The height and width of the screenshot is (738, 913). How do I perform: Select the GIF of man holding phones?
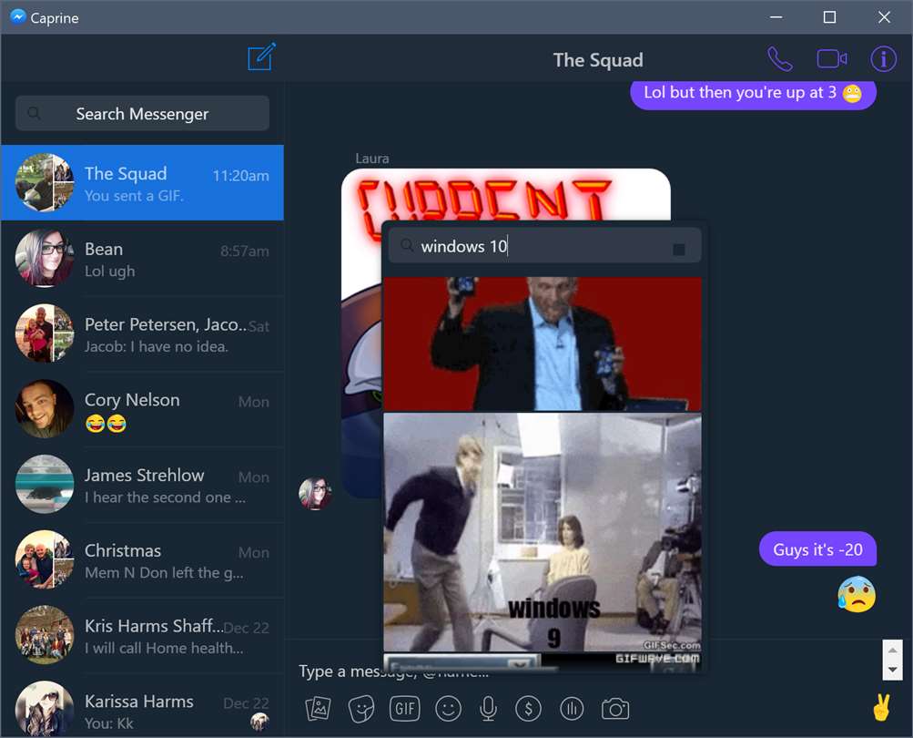point(543,343)
